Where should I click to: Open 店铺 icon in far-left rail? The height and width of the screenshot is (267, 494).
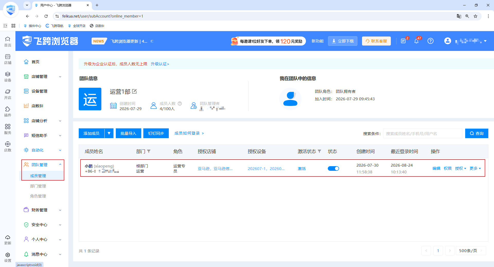coord(8,59)
